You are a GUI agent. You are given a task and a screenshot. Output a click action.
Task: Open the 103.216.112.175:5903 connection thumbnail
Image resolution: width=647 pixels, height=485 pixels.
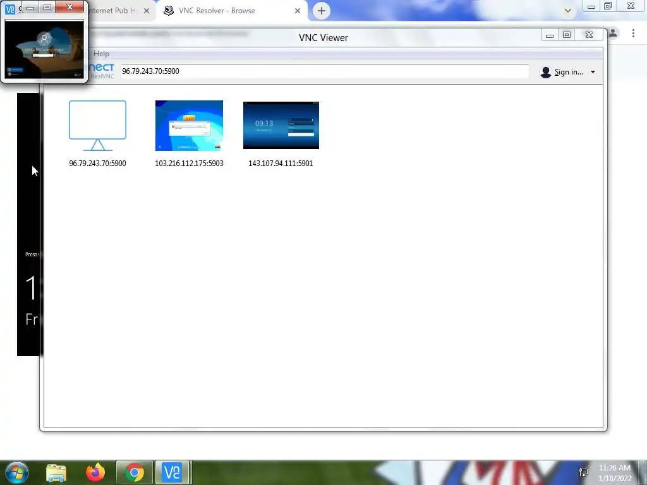click(x=189, y=126)
